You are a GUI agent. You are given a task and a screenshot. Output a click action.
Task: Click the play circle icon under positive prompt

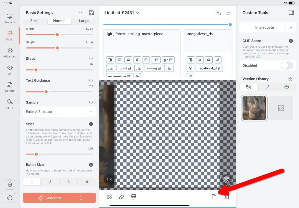146,60
